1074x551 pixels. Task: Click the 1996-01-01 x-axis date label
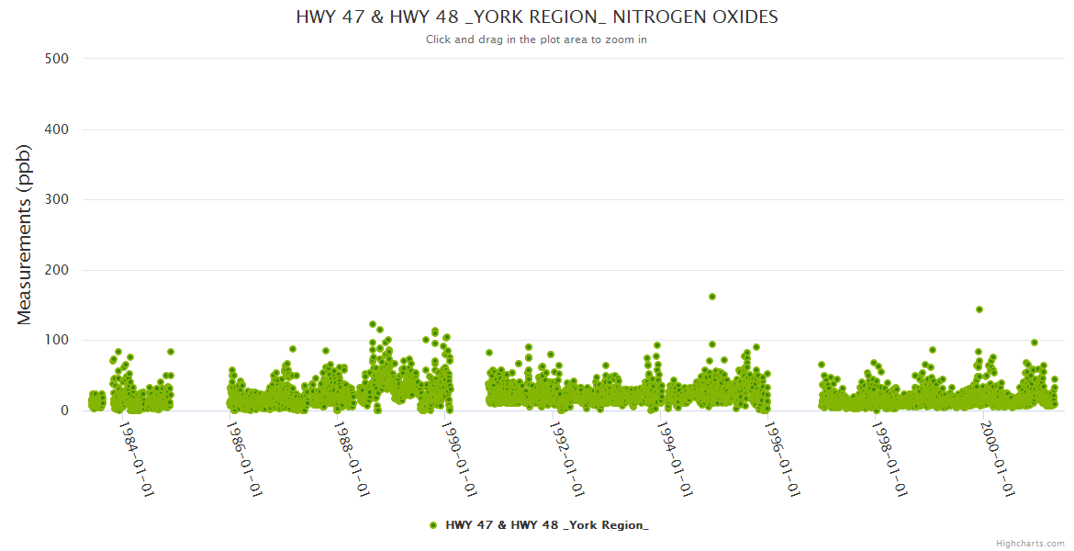pos(782,459)
